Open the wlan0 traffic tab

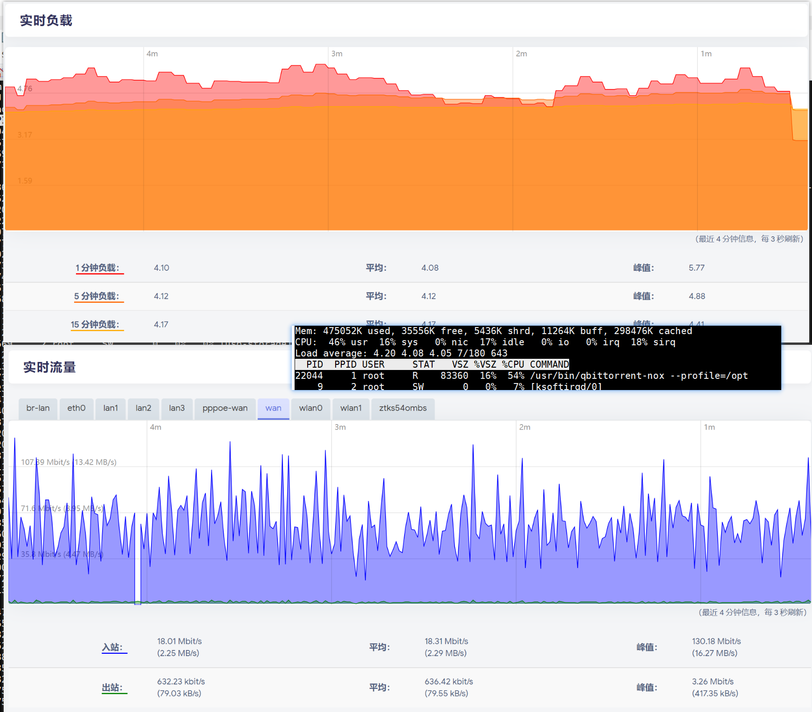pyautogui.click(x=310, y=408)
